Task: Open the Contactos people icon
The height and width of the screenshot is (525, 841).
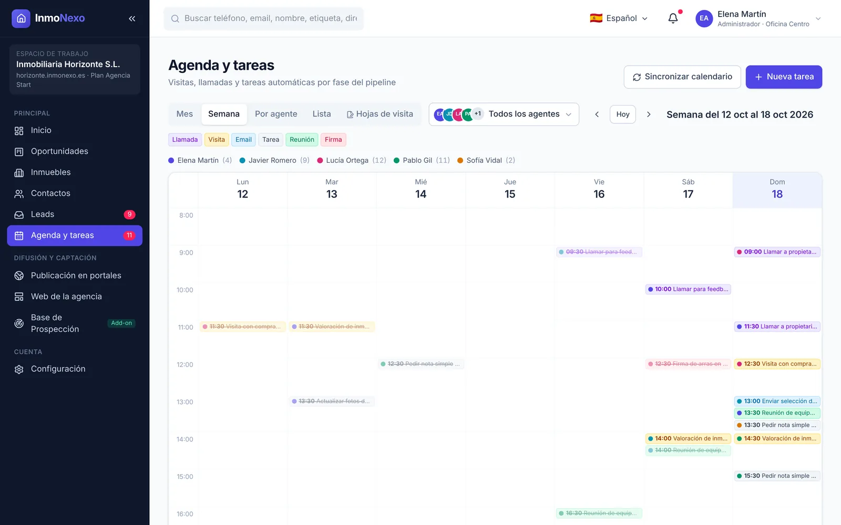Action: [19, 194]
